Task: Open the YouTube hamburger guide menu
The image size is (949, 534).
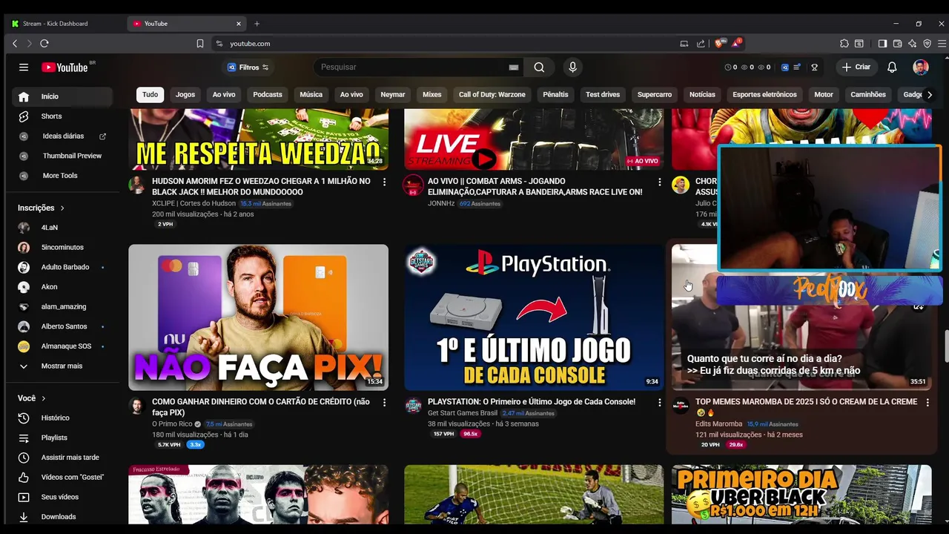Action: tap(24, 67)
